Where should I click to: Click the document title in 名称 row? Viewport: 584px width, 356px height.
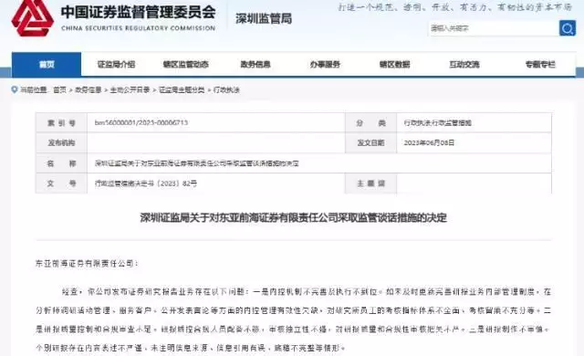pyautogui.click(x=197, y=163)
